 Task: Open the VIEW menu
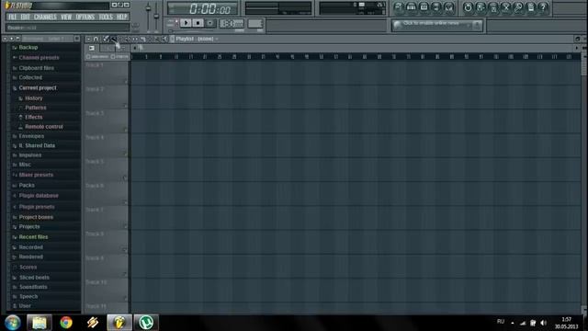click(x=66, y=17)
